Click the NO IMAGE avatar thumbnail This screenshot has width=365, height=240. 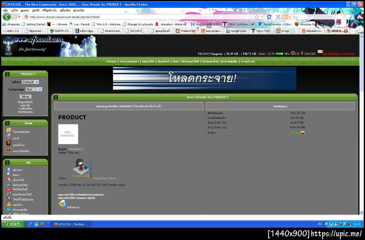tap(68, 134)
